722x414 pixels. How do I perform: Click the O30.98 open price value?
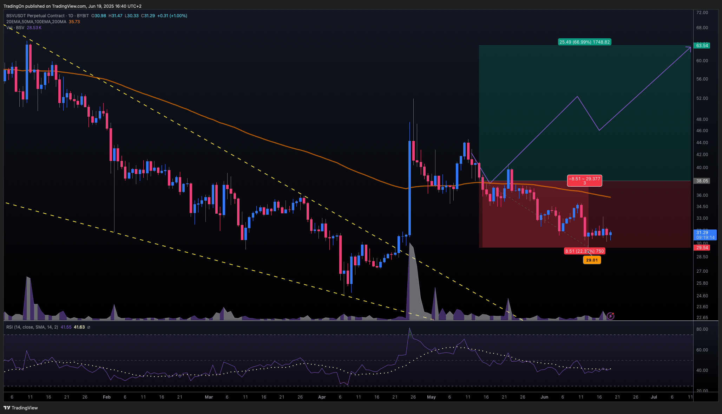[x=99, y=16]
